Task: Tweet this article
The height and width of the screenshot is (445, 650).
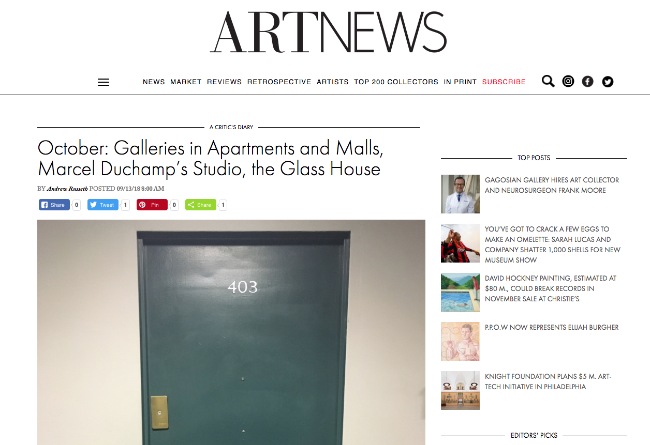Action: (103, 205)
